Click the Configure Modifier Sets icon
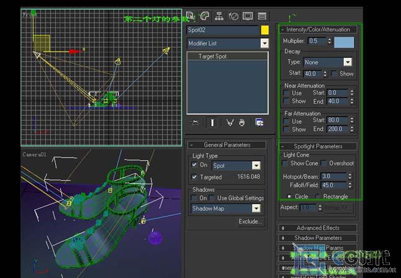This screenshot has width=401, height=278. [x=259, y=123]
